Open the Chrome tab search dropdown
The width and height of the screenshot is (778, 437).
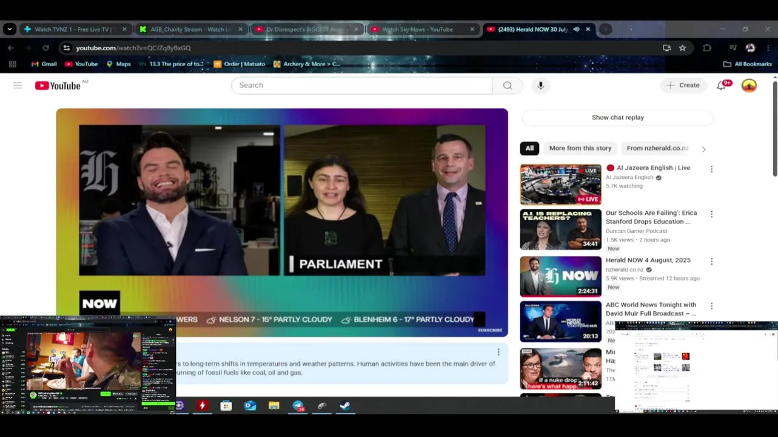(x=9, y=29)
